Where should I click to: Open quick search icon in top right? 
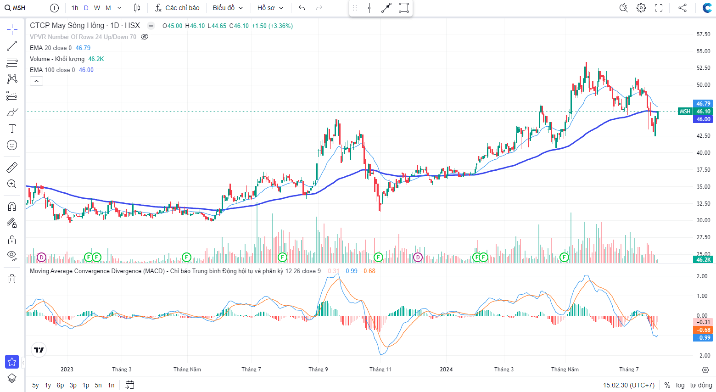623,8
